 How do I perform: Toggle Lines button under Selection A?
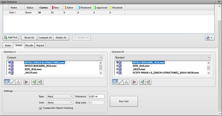pos(13,82)
